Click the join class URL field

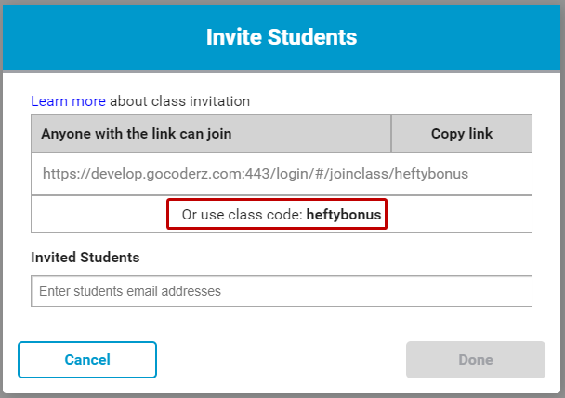coord(281,174)
